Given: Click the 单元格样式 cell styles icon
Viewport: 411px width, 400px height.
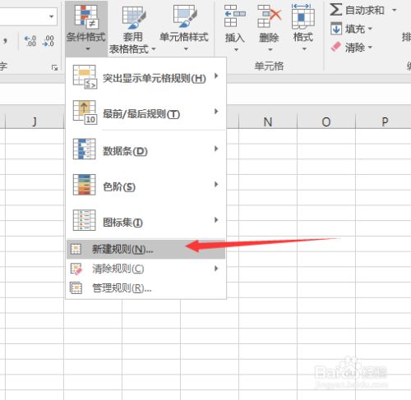Looking at the screenshot, I should 185,16.
